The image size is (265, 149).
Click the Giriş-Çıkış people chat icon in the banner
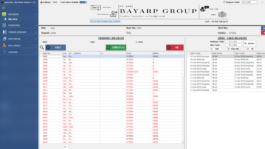pos(205,9)
